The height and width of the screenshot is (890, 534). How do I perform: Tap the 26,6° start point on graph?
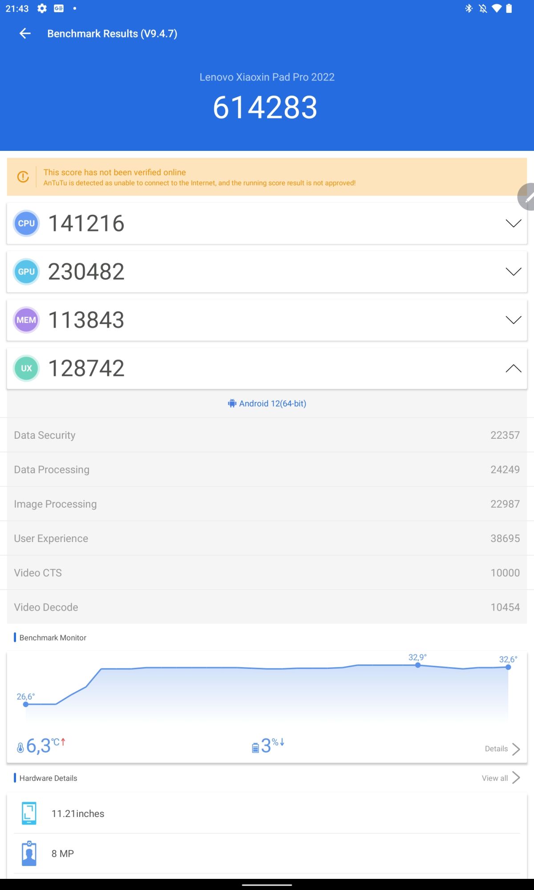coord(26,704)
